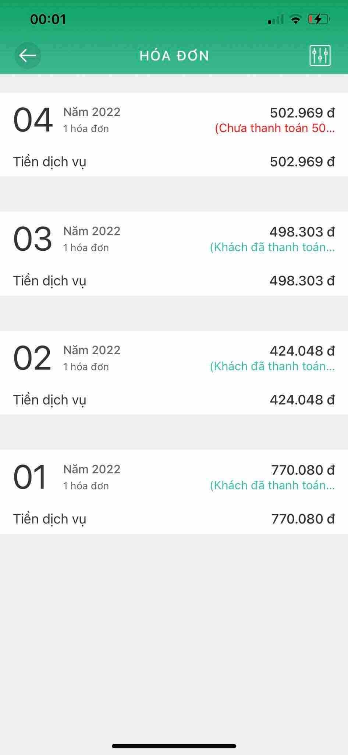The width and height of the screenshot is (348, 755).
Task: Tap the paid status on 770.080 đ invoice
Action: (272, 486)
